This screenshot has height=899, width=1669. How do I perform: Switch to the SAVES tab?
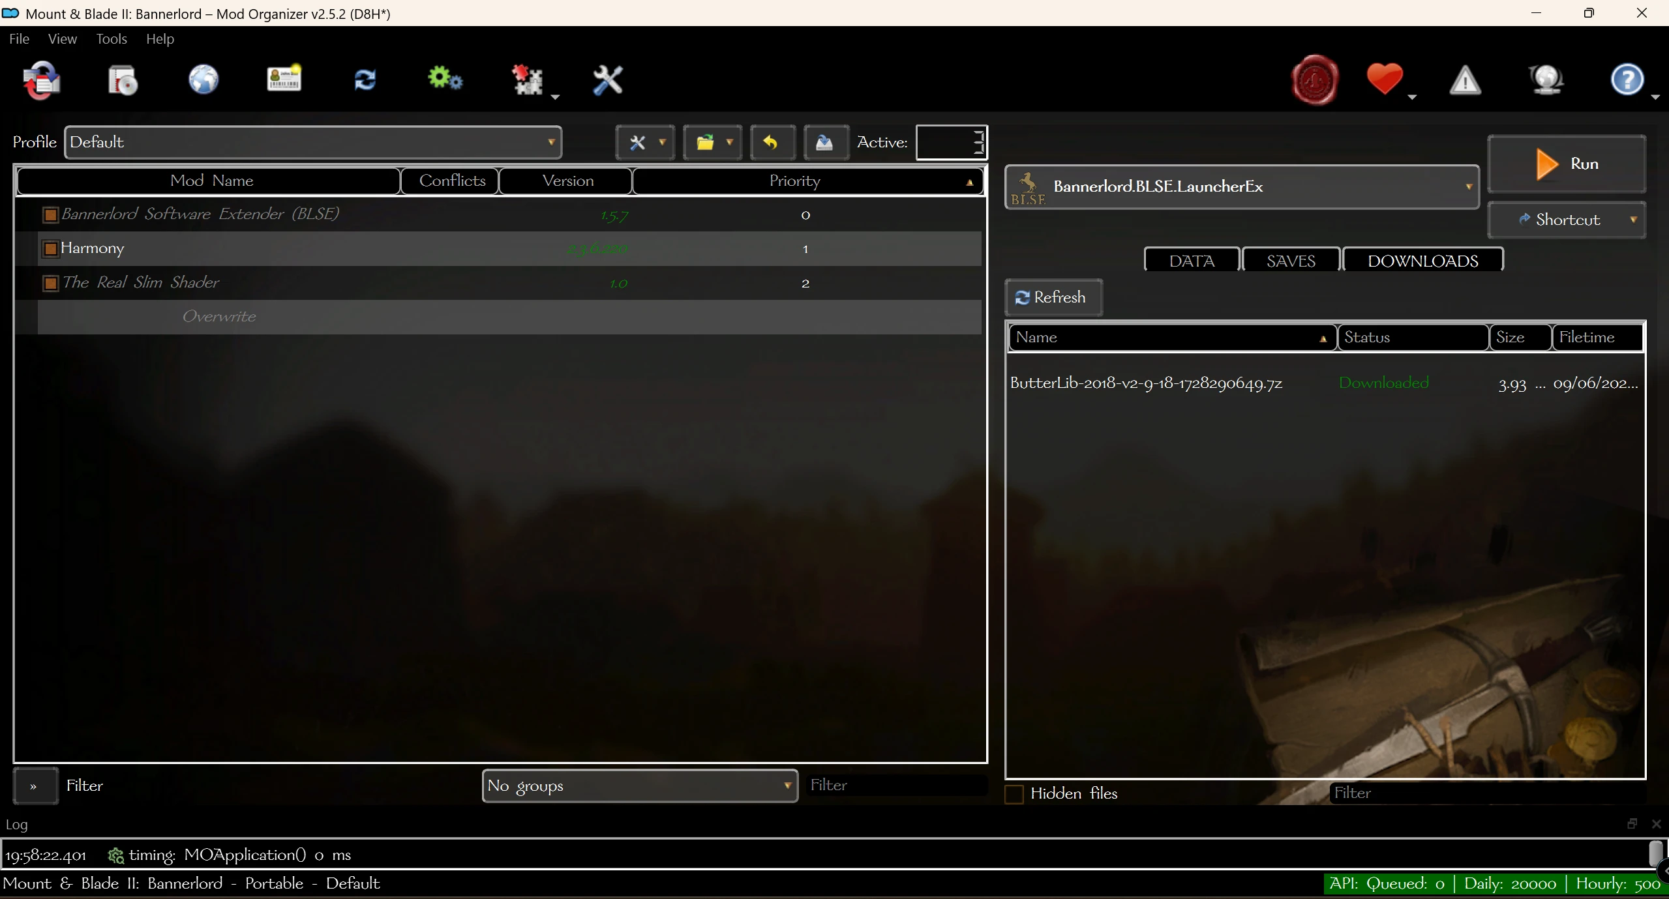[x=1291, y=261]
